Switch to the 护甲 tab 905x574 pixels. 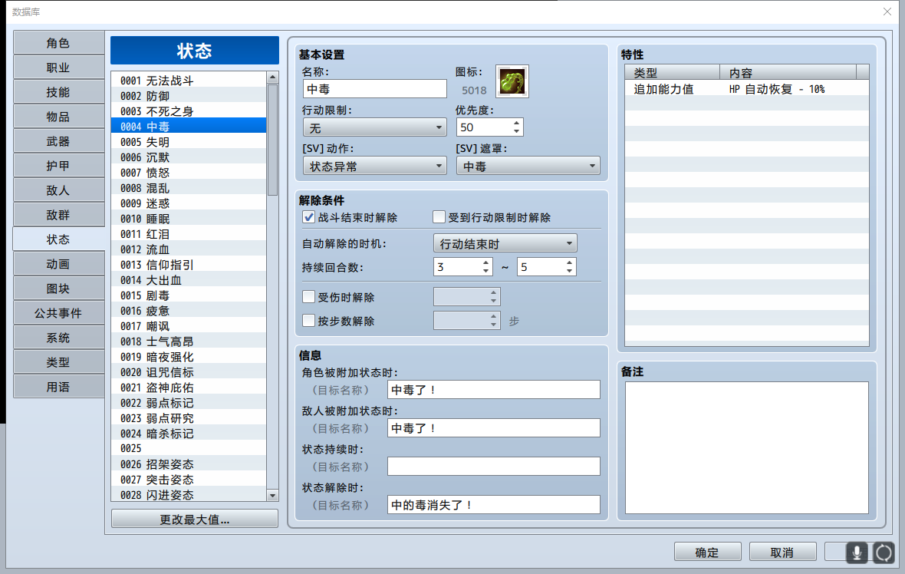click(58, 166)
